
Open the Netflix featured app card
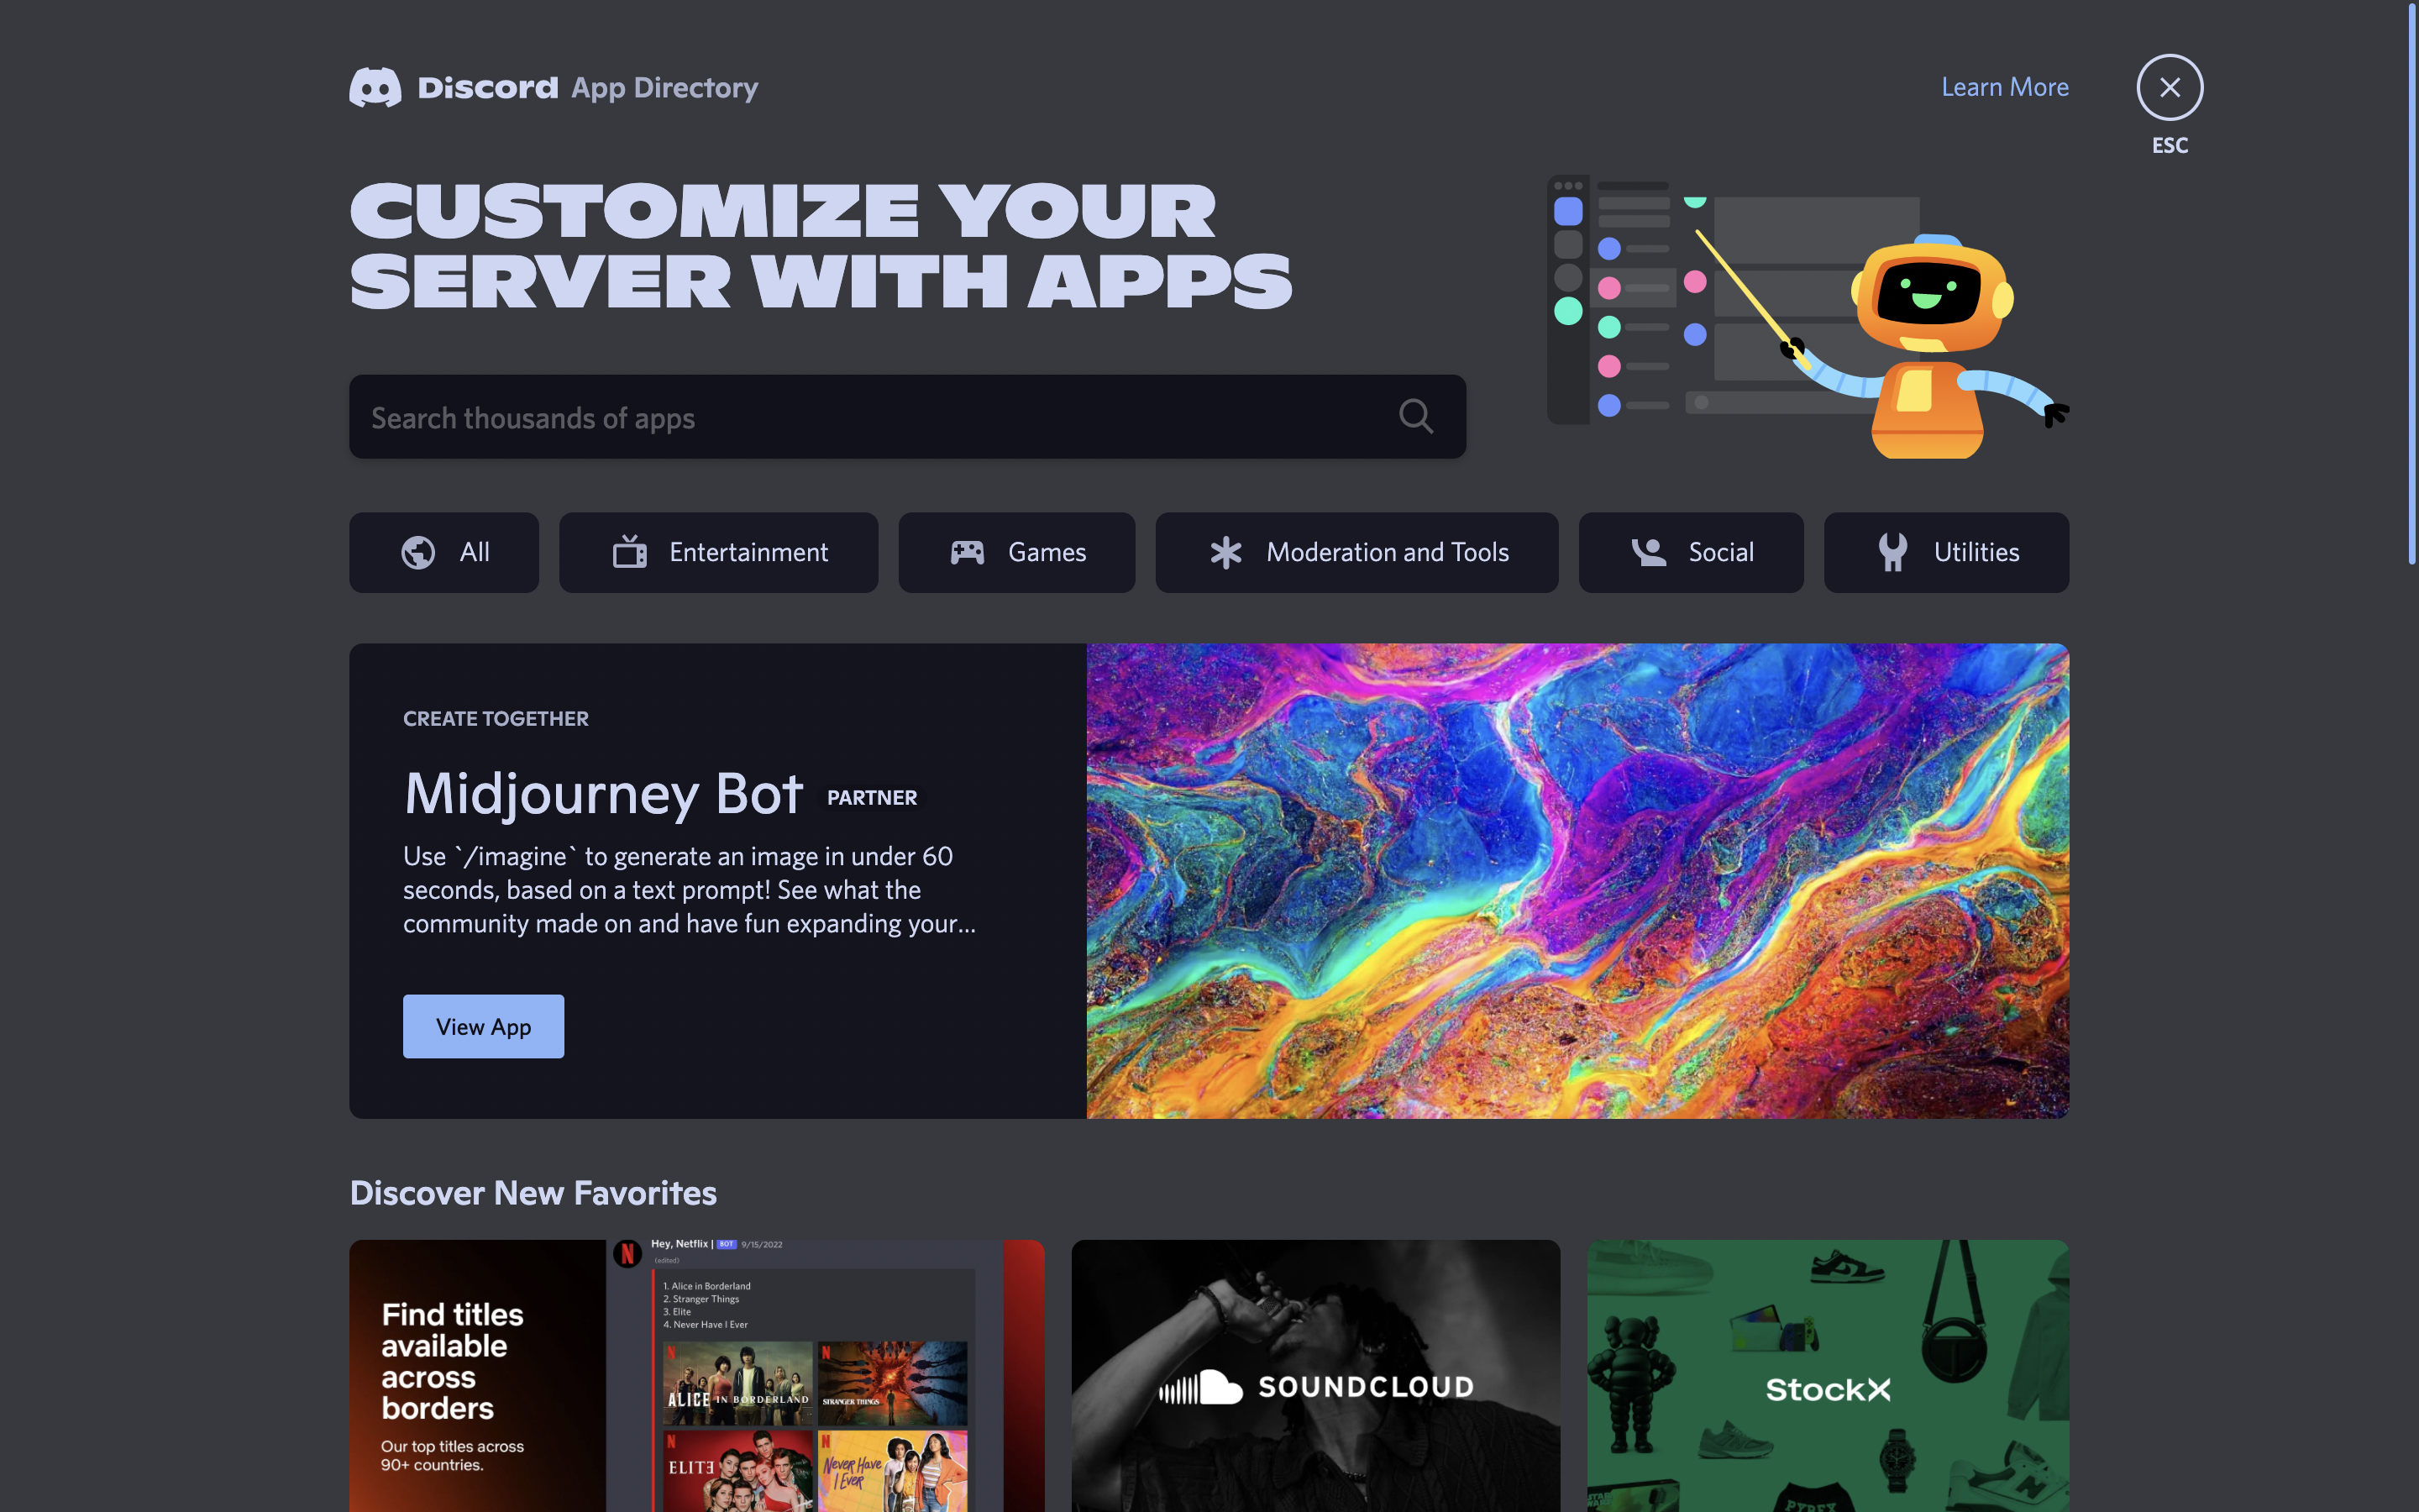695,1376
